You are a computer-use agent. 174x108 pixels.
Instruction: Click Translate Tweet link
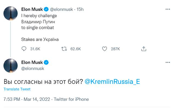tap(17, 89)
